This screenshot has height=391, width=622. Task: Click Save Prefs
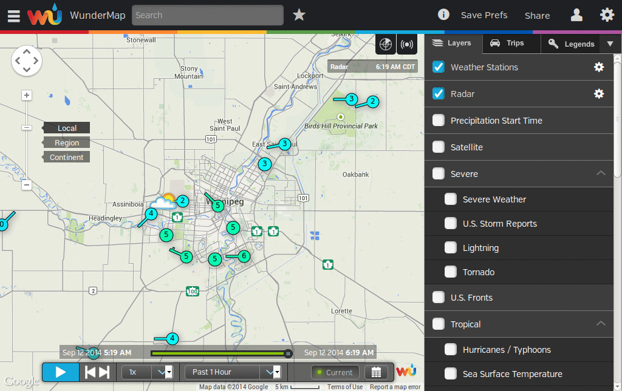(x=484, y=15)
